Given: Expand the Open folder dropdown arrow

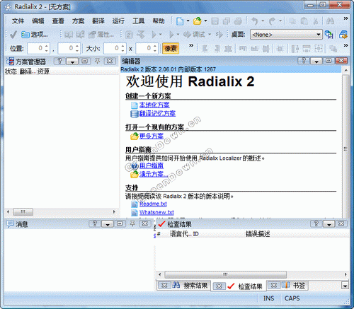Looking at the screenshot, I should [x=205, y=21].
